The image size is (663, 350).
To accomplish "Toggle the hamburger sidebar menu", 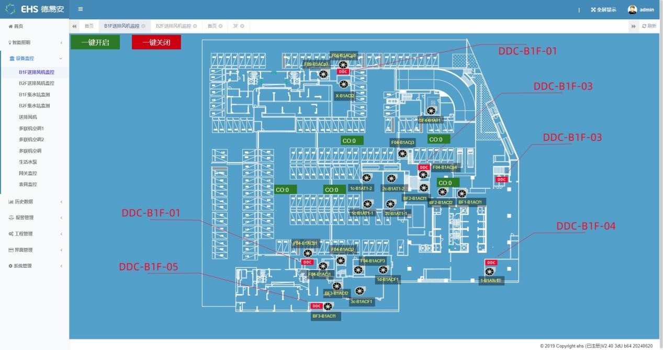I will click(x=80, y=9).
